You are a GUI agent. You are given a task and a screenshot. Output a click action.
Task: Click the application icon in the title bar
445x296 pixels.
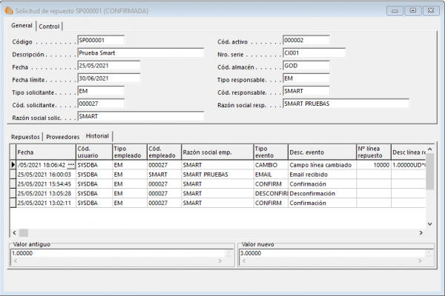pyautogui.click(x=9, y=11)
